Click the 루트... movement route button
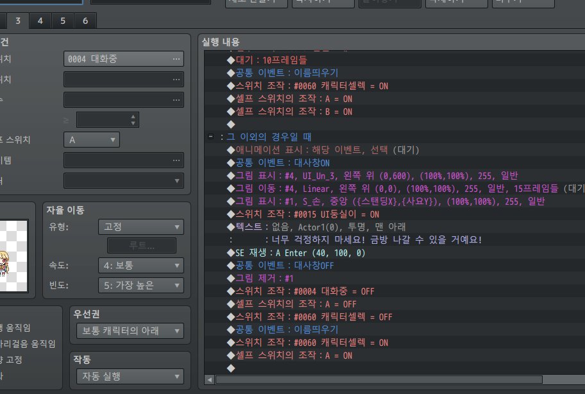 point(141,245)
